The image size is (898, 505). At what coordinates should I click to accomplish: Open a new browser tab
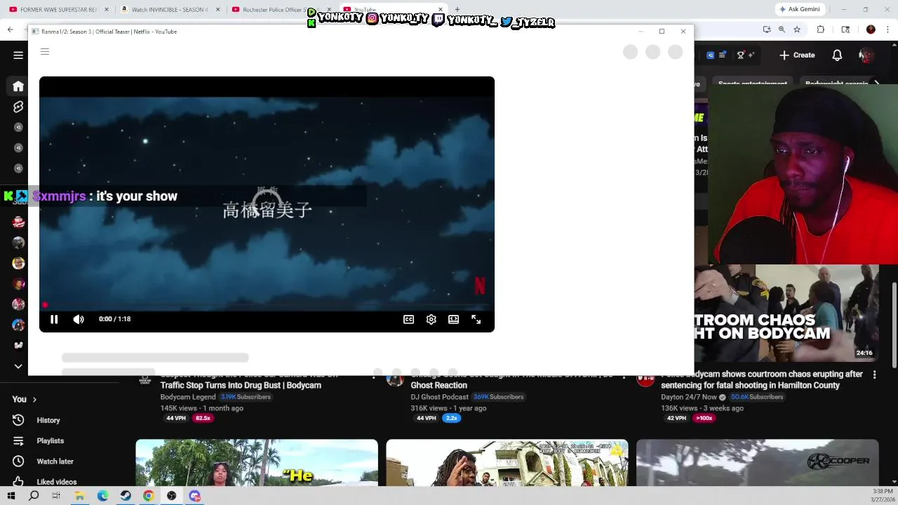coord(457,9)
